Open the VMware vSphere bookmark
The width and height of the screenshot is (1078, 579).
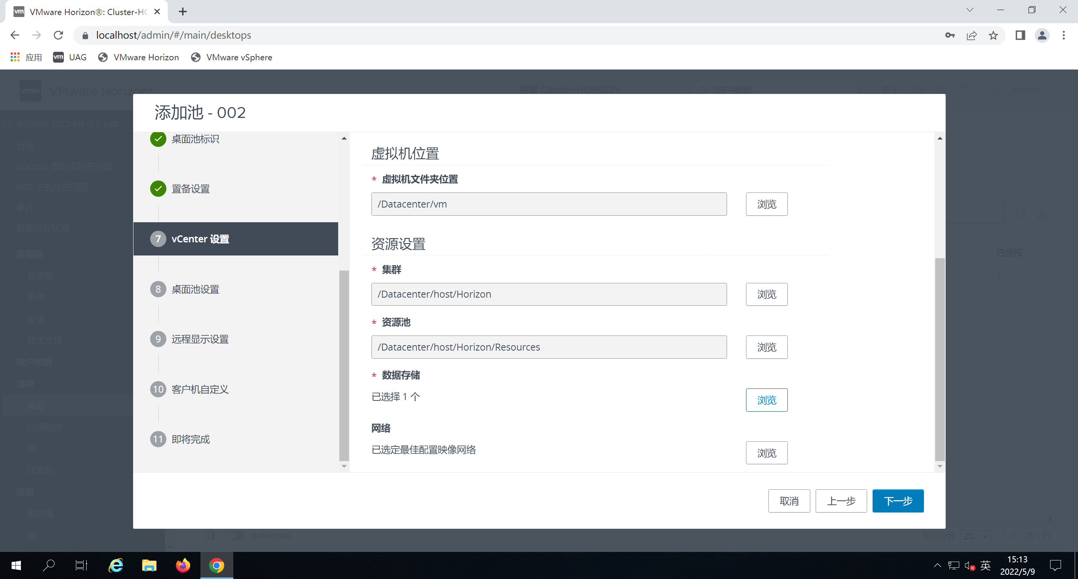(x=231, y=57)
